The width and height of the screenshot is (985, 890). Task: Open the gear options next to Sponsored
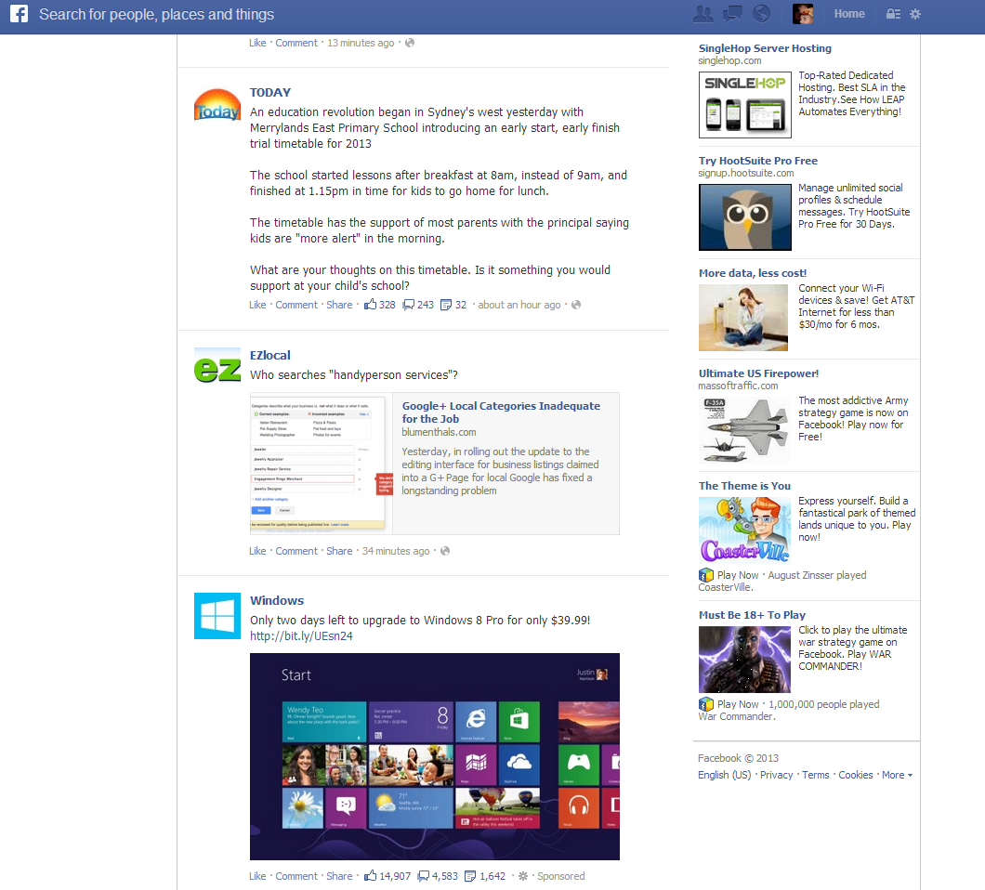click(x=522, y=876)
